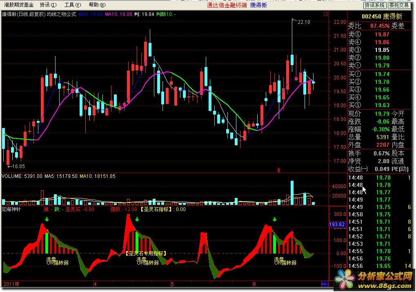Select the 卖② 19.80 ask row
Viewport: 416px width, 292px height.
click(379, 58)
